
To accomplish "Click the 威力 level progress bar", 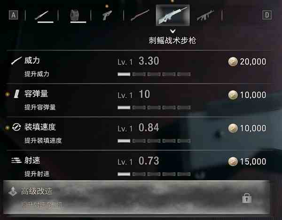I will (154, 74).
